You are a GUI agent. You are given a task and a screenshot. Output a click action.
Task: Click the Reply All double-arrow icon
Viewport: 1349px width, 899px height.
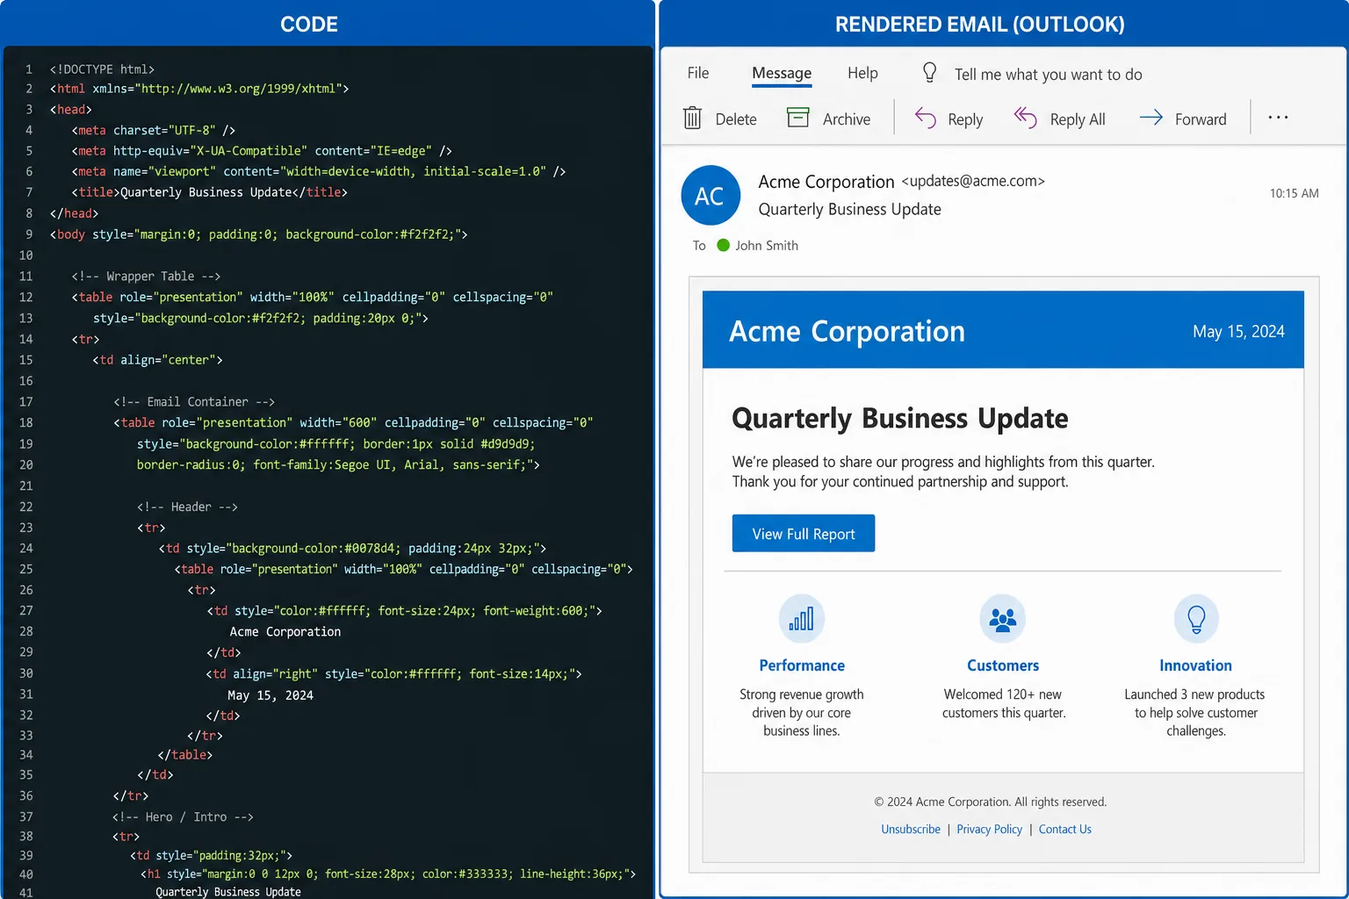(1026, 117)
